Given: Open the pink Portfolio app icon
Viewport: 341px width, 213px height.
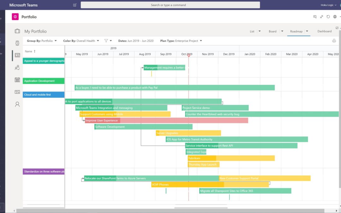Looking at the screenshot, I should 15,17.
